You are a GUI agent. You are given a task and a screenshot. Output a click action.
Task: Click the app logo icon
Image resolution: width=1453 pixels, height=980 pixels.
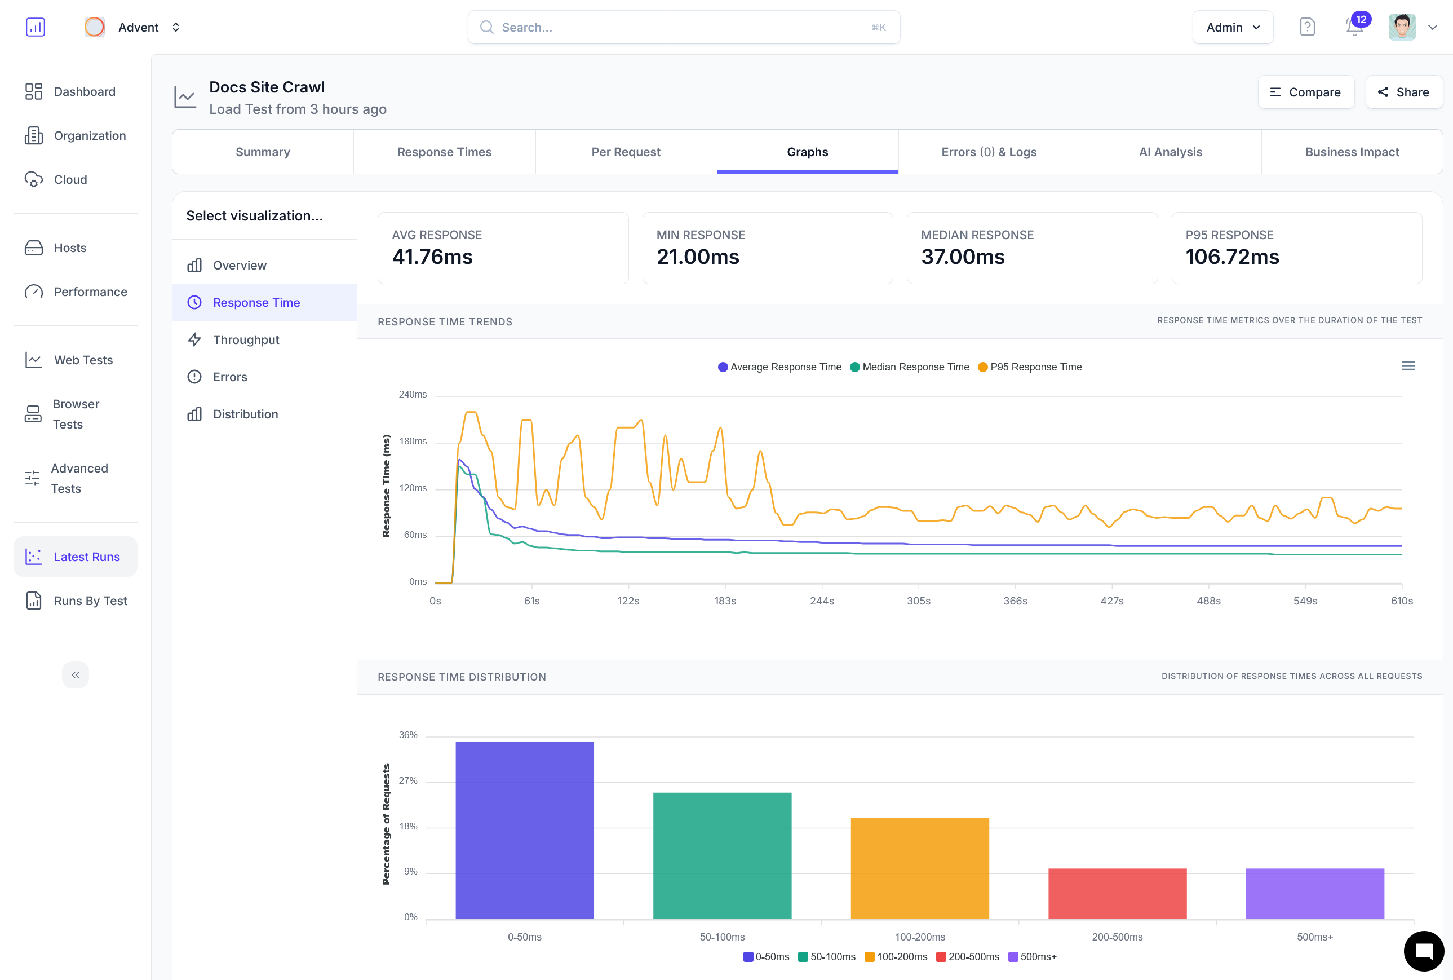pyautogui.click(x=36, y=27)
